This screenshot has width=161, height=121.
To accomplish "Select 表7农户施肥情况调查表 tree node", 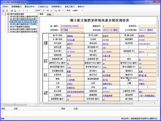I will pos(20,27).
